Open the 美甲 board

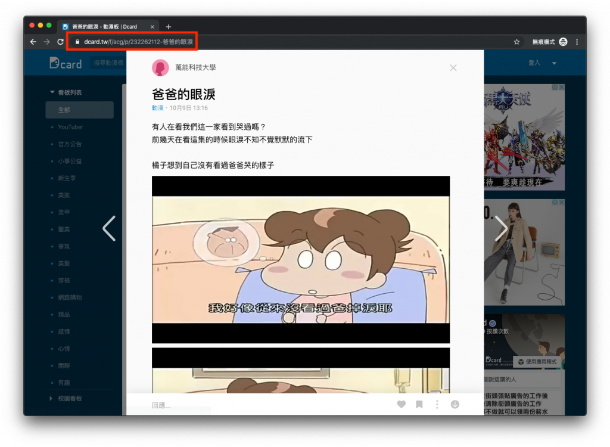[64, 212]
